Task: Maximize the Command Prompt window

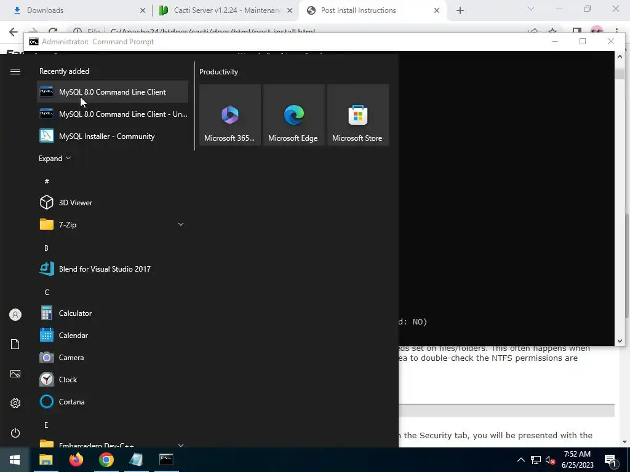Action: click(x=583, y=41)
